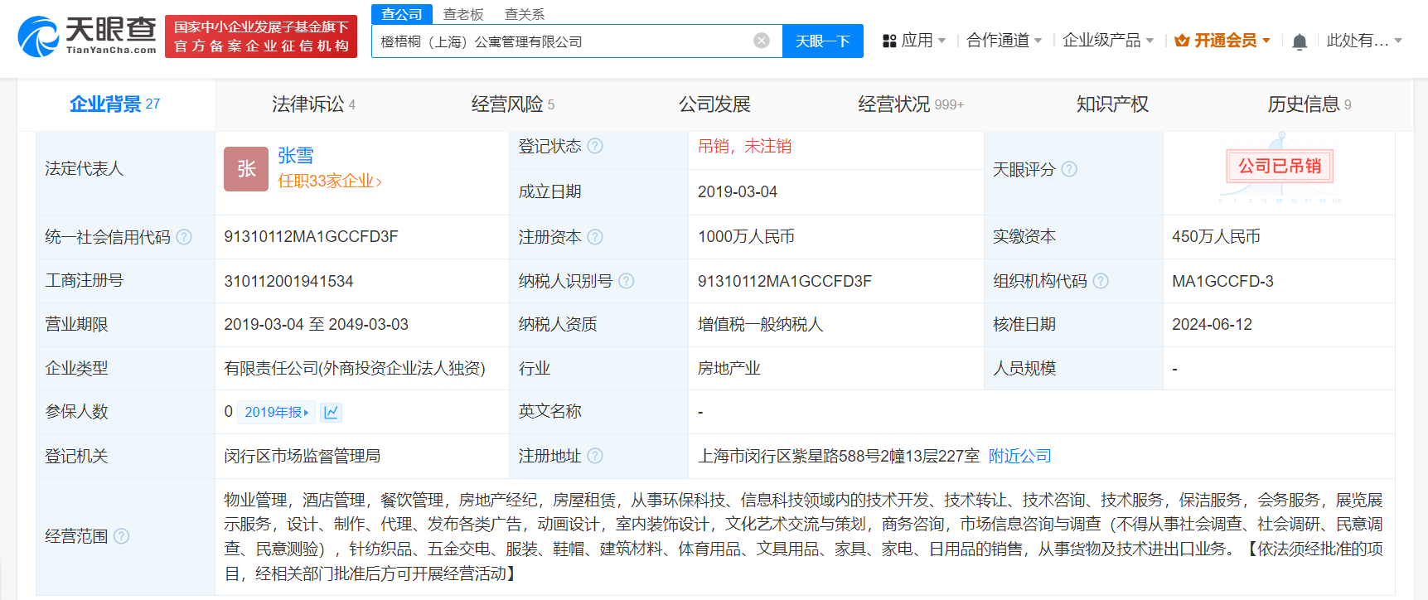This screenshot has height=600, width=1428.
Task: Switch to the 历史信息 tab
Action: click(x=1309, y=104)
